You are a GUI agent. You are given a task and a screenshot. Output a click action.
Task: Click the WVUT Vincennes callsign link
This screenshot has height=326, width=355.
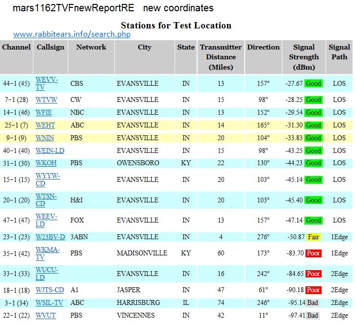pyautogui.click(x=47, y=315)
